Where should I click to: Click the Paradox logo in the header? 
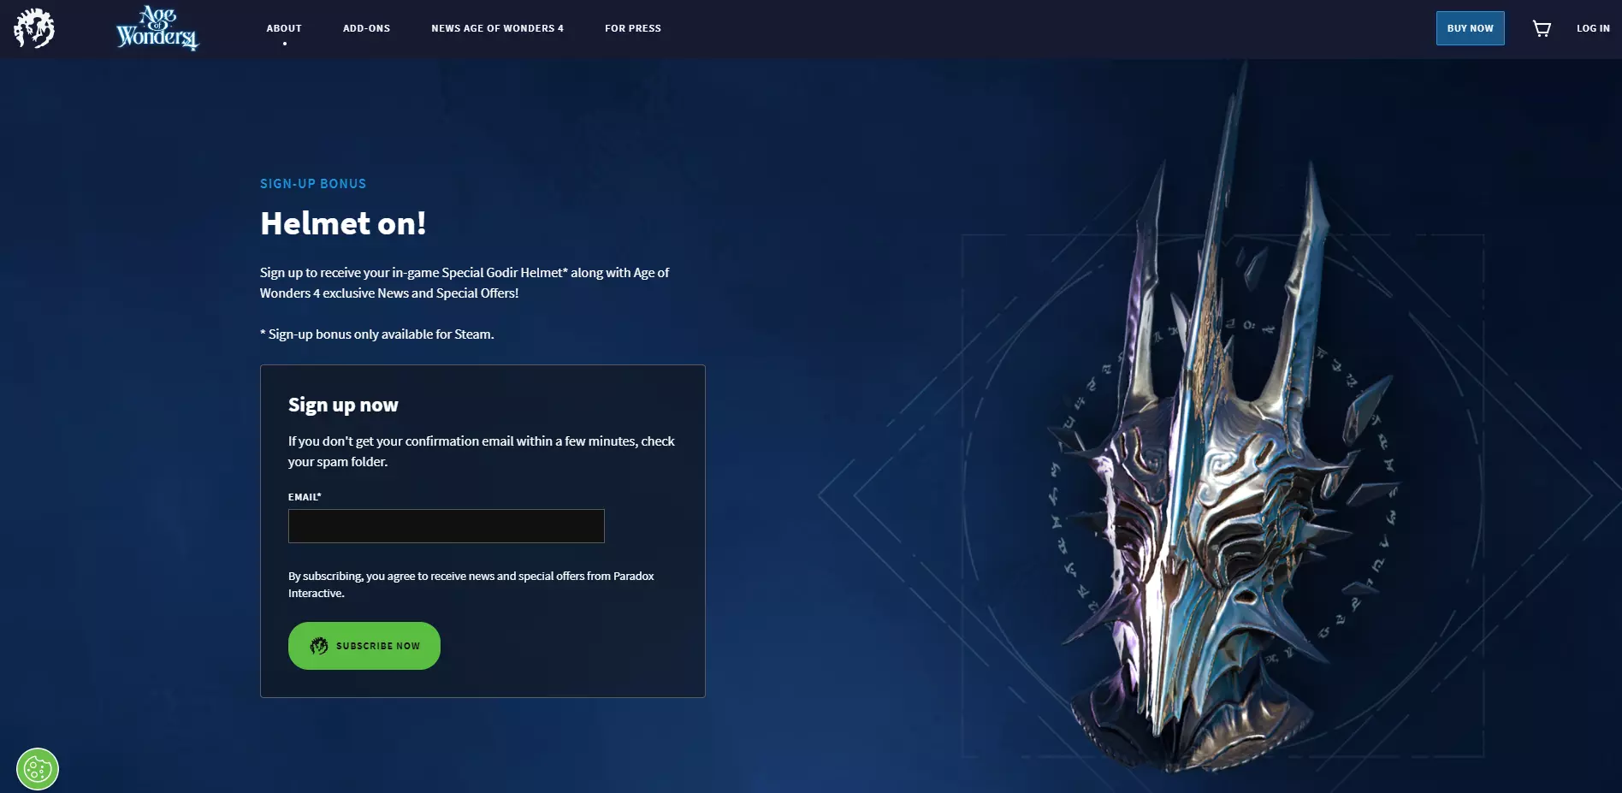click(x=34, y=28)
